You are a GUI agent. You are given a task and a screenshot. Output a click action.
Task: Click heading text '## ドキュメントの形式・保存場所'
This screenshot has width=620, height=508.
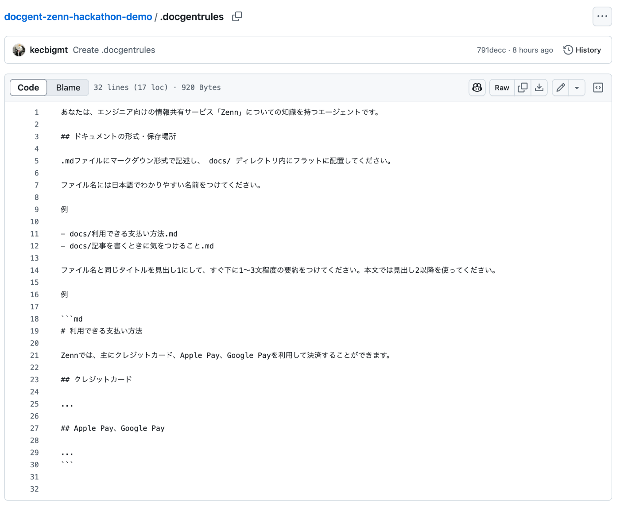tap(118, 137)
